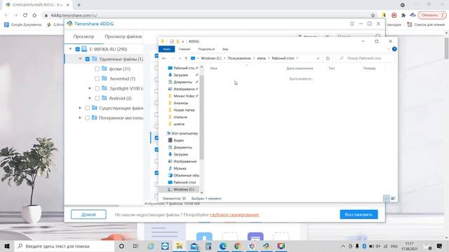Open Movavi Video folder in sidebar
Screen dimensions: 449x252
pos(184,96)
